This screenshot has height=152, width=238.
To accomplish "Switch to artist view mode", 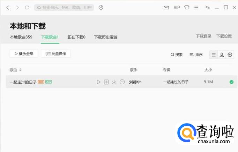I will pyautogui.click(x=222, y=54).
